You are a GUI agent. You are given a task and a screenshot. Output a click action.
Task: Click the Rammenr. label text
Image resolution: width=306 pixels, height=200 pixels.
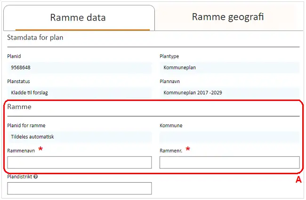(170, 151)
